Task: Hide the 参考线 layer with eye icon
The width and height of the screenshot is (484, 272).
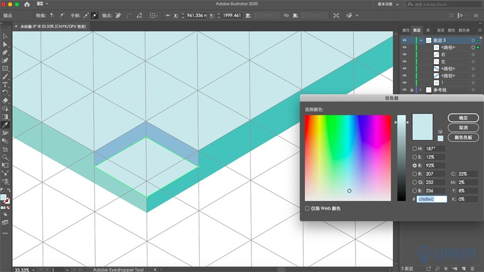Action: point(404,90)
